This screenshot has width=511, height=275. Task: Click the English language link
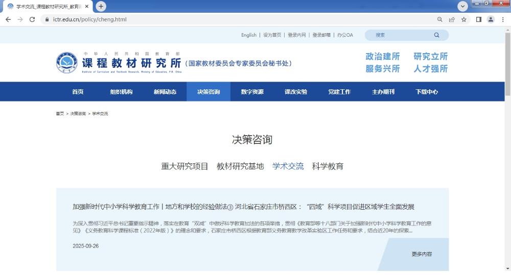coord(249,35)
